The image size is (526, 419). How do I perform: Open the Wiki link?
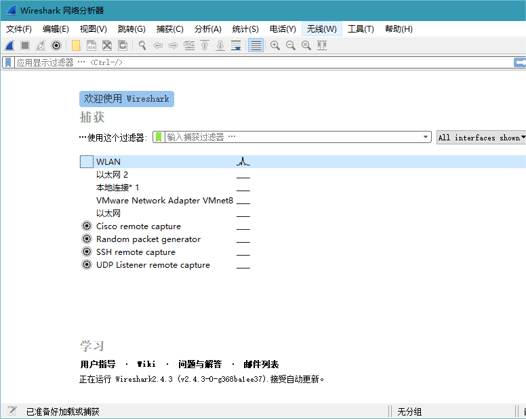point(146,364)
